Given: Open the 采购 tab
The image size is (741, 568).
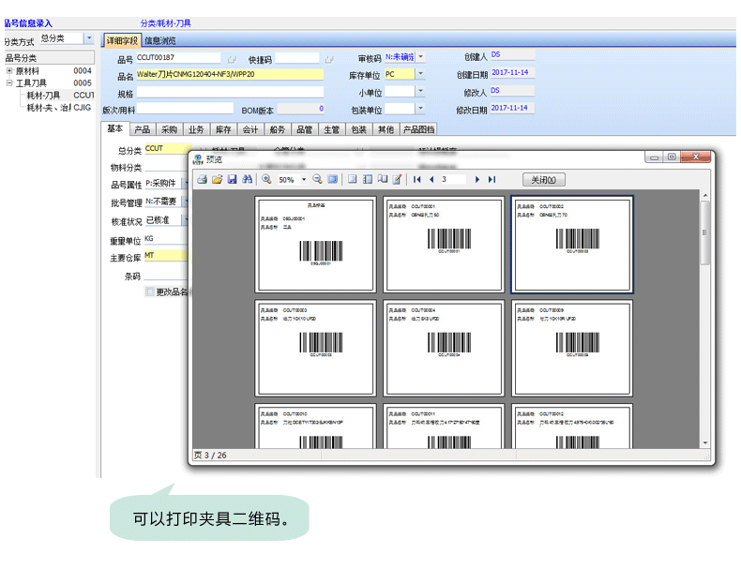Looking at the screenshot, I should pos(169,130).
